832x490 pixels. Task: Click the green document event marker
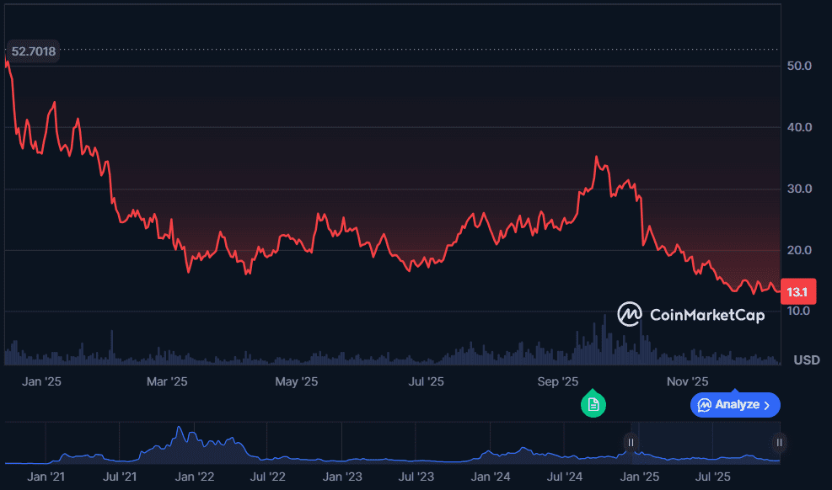pos(593,404)
